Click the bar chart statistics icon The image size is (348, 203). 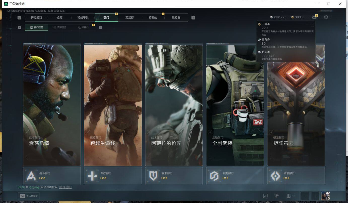tap(265, 196)
